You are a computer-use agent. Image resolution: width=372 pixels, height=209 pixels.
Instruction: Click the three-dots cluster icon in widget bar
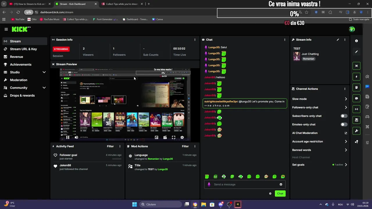tap(357, 142)
